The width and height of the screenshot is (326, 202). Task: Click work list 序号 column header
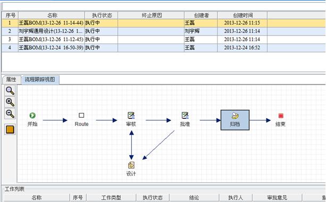click(x=78, y=197)
